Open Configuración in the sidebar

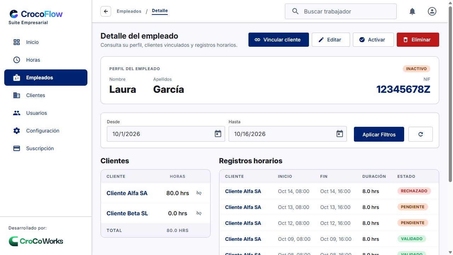pyautogui.click(x=46, y=131)
